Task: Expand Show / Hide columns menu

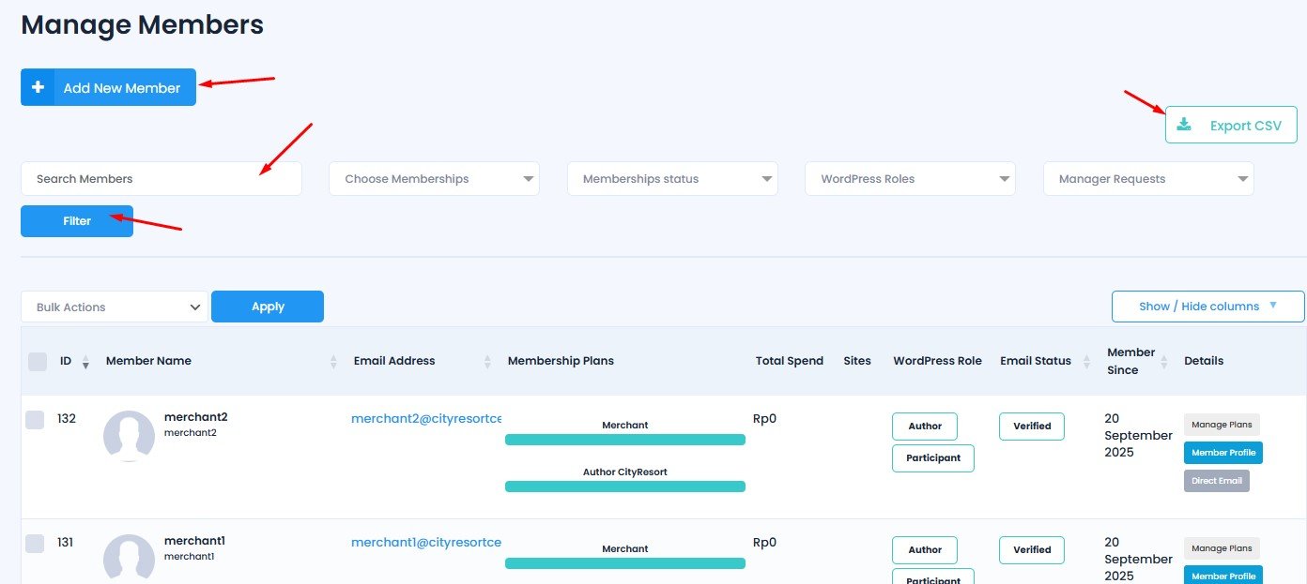Action: (x=1207, y=307)
